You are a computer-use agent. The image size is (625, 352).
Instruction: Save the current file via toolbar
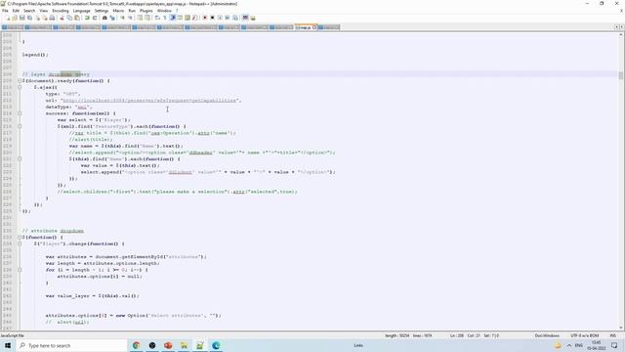click(x=21, y=18)
